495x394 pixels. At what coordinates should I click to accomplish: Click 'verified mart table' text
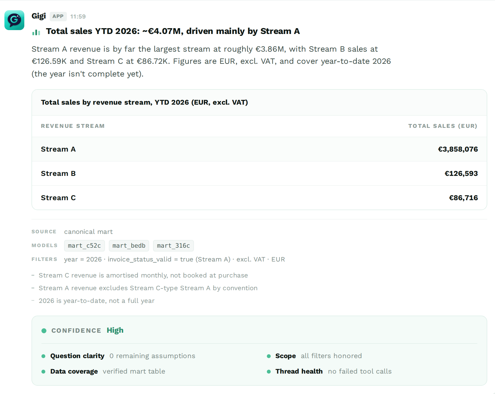pos(134,372)
